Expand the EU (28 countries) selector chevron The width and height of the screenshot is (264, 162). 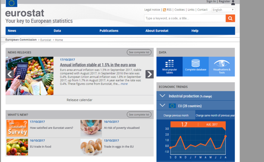(162, 105)
